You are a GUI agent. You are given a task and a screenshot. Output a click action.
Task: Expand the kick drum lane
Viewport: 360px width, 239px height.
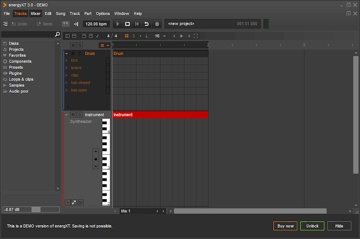67,60
